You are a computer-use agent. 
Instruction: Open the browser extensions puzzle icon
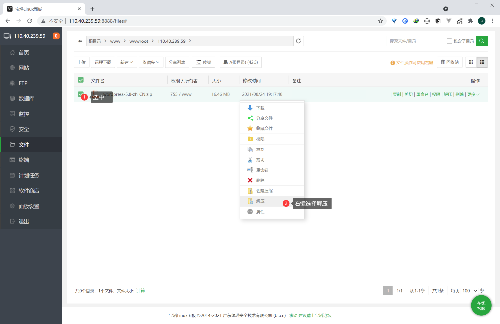coord(470,21)
